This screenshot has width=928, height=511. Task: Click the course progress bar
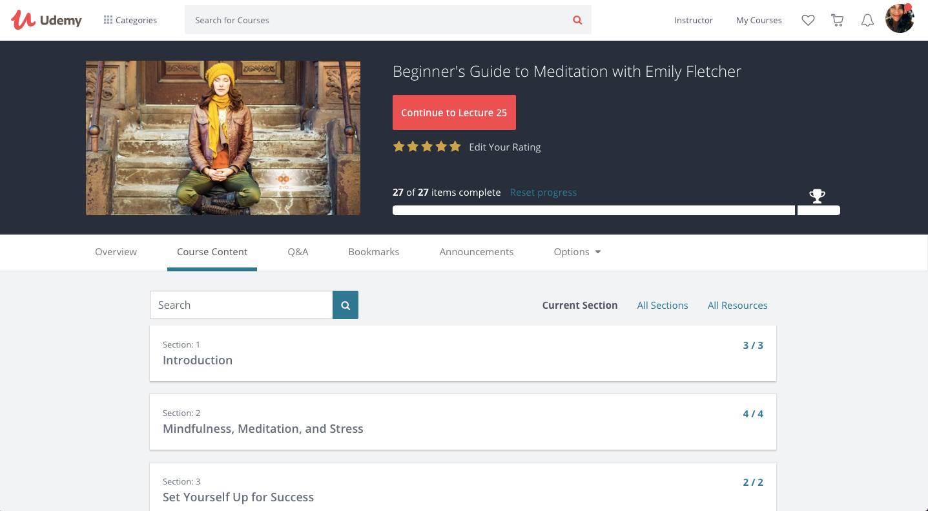[616, 210]
